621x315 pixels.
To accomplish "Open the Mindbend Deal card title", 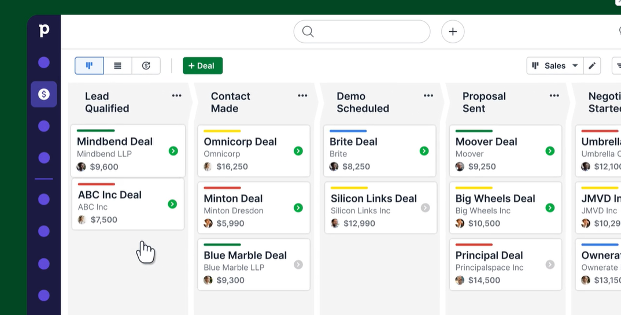I will coord(114,142).
